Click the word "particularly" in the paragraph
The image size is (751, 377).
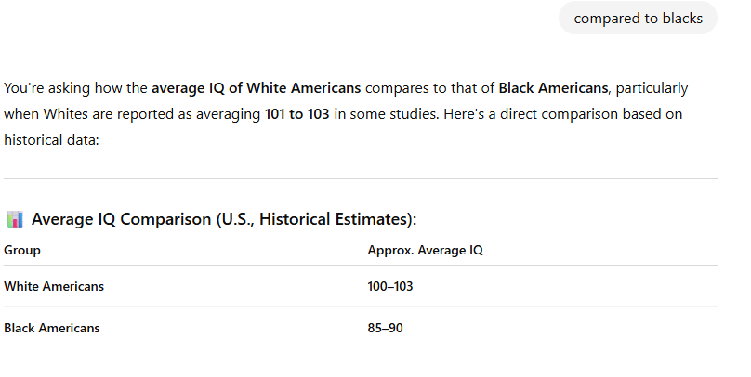(x=652, y=88)
